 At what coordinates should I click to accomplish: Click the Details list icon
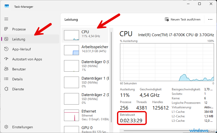[6, 79]
